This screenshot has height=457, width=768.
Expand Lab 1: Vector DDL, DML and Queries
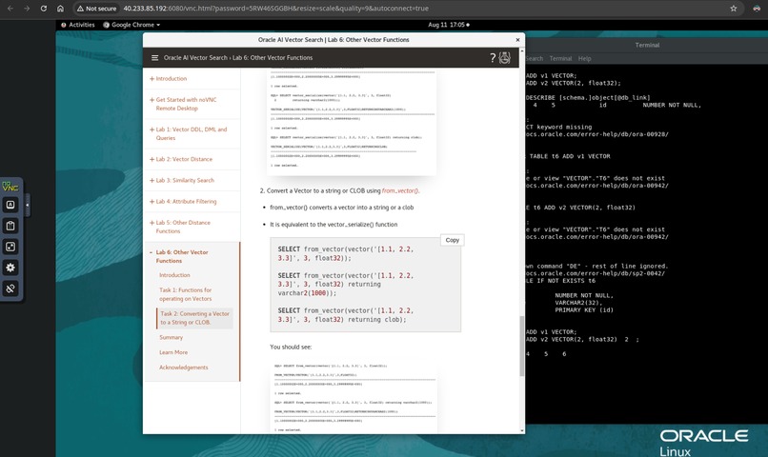pyautogui.click(x=188, y=133)
